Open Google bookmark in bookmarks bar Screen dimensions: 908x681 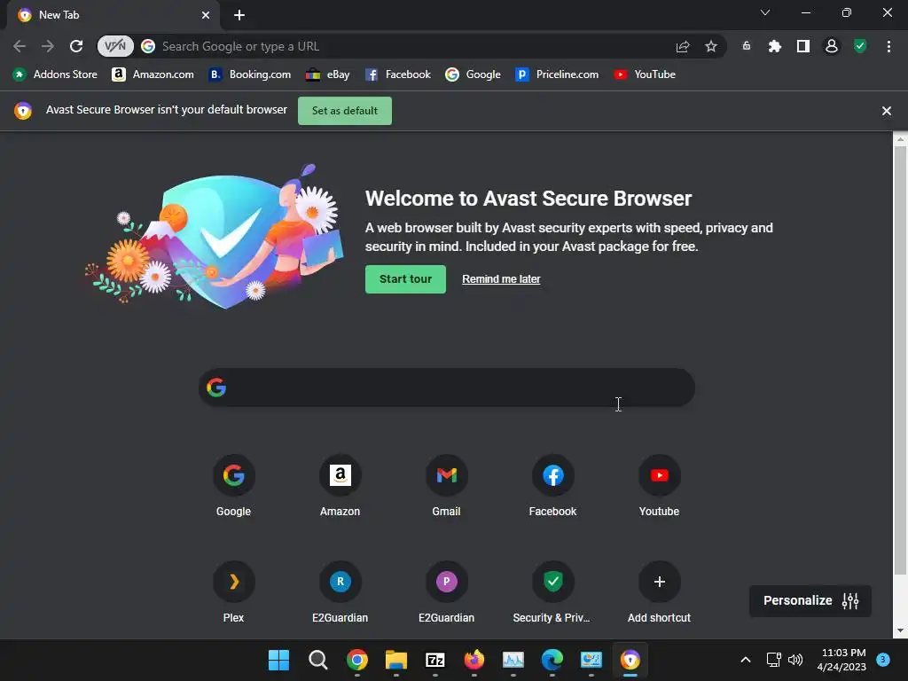[x=473, y=74]
